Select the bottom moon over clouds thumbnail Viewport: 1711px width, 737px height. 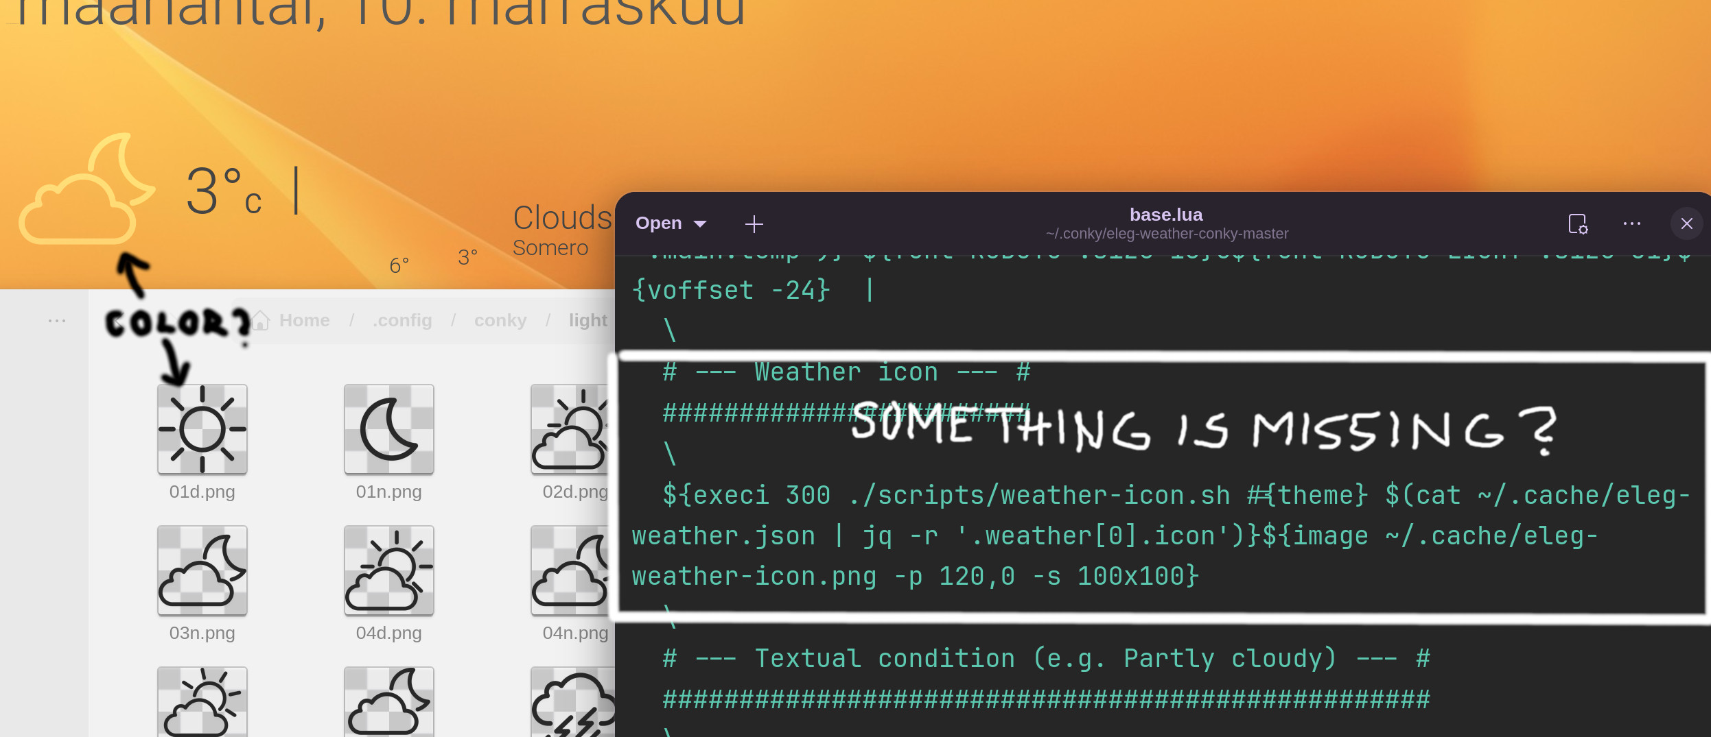click(x=388, y=706)
